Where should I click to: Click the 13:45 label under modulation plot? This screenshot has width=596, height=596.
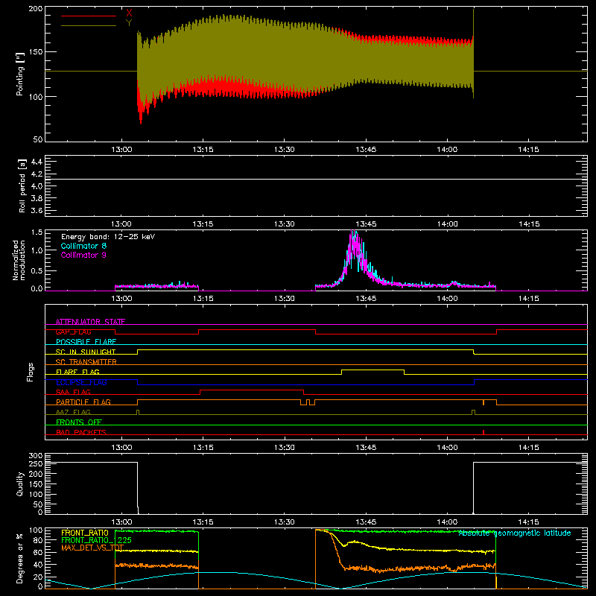[366, 299]
